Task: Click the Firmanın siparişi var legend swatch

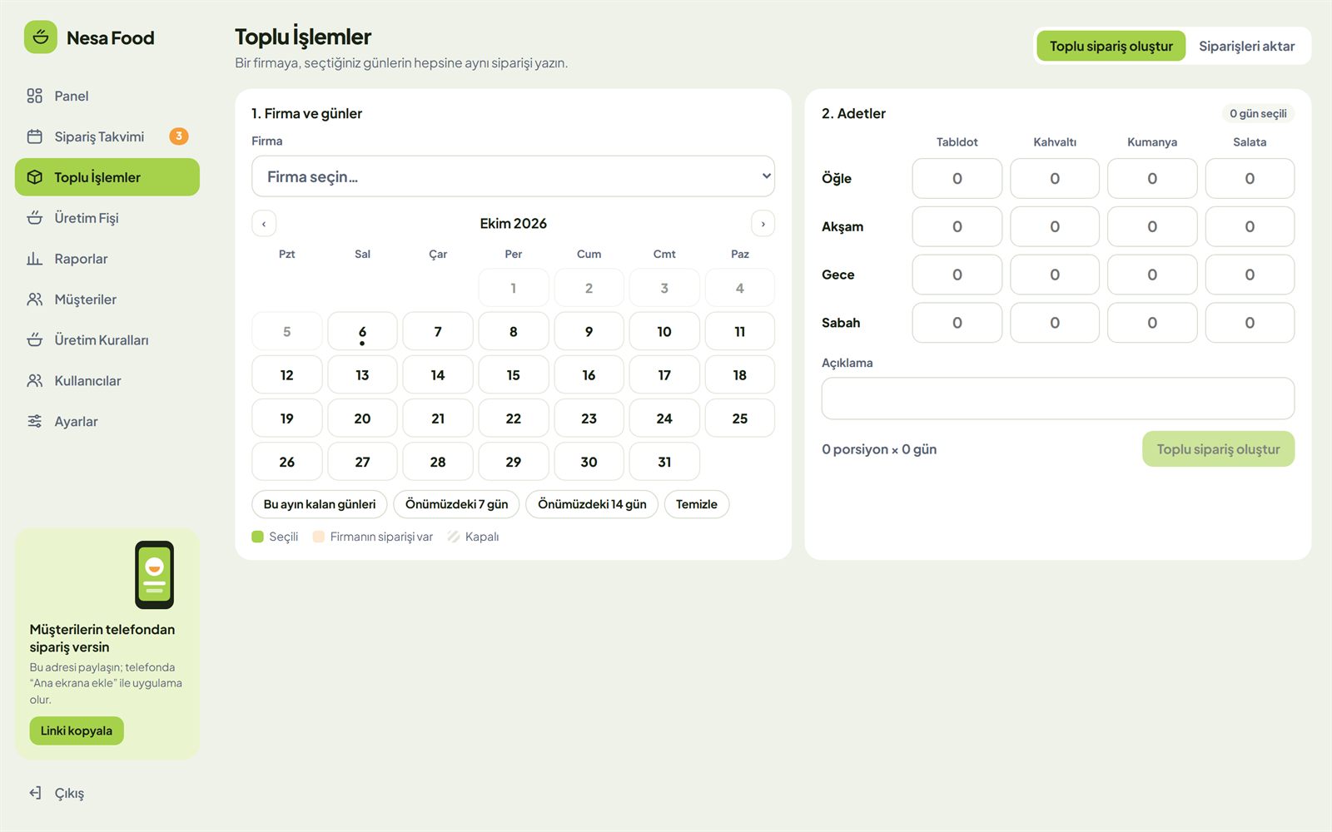Action: (x=319, y=537)
